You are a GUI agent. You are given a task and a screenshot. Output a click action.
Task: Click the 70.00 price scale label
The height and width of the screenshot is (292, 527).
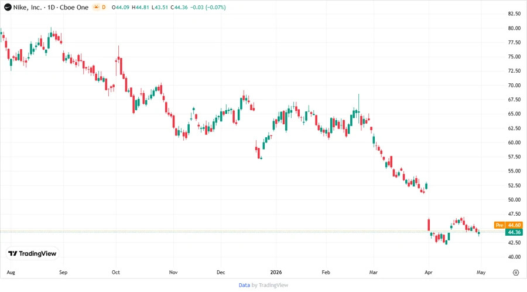click(x=514, y=86)
